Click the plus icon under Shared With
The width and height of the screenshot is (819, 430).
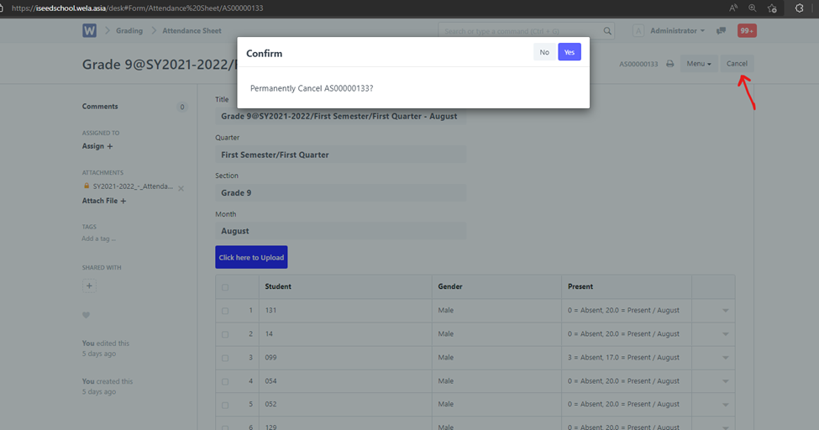tap(90, 286)
